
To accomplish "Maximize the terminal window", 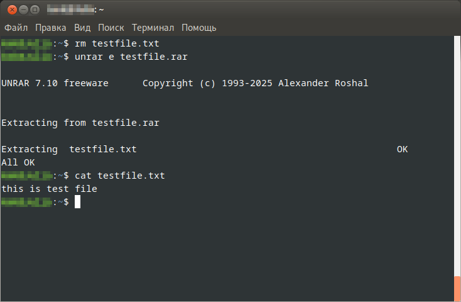I will pos(35,9).
